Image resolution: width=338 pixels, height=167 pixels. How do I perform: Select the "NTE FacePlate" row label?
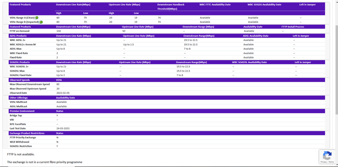click(x=18, y=124)
